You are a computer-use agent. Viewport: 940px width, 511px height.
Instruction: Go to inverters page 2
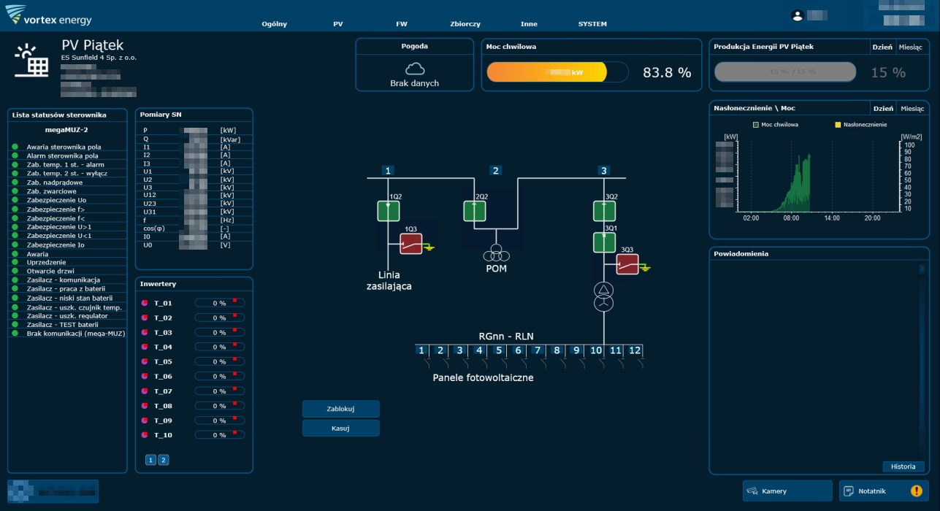(164, 460)
